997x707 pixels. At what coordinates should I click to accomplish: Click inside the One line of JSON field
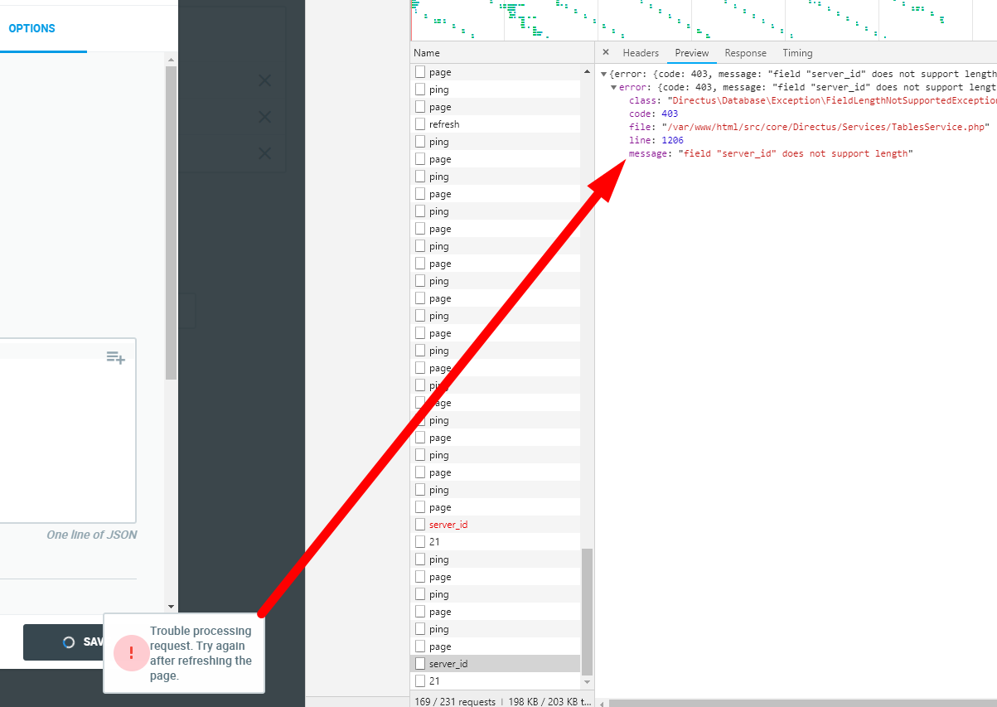(69, 431)
